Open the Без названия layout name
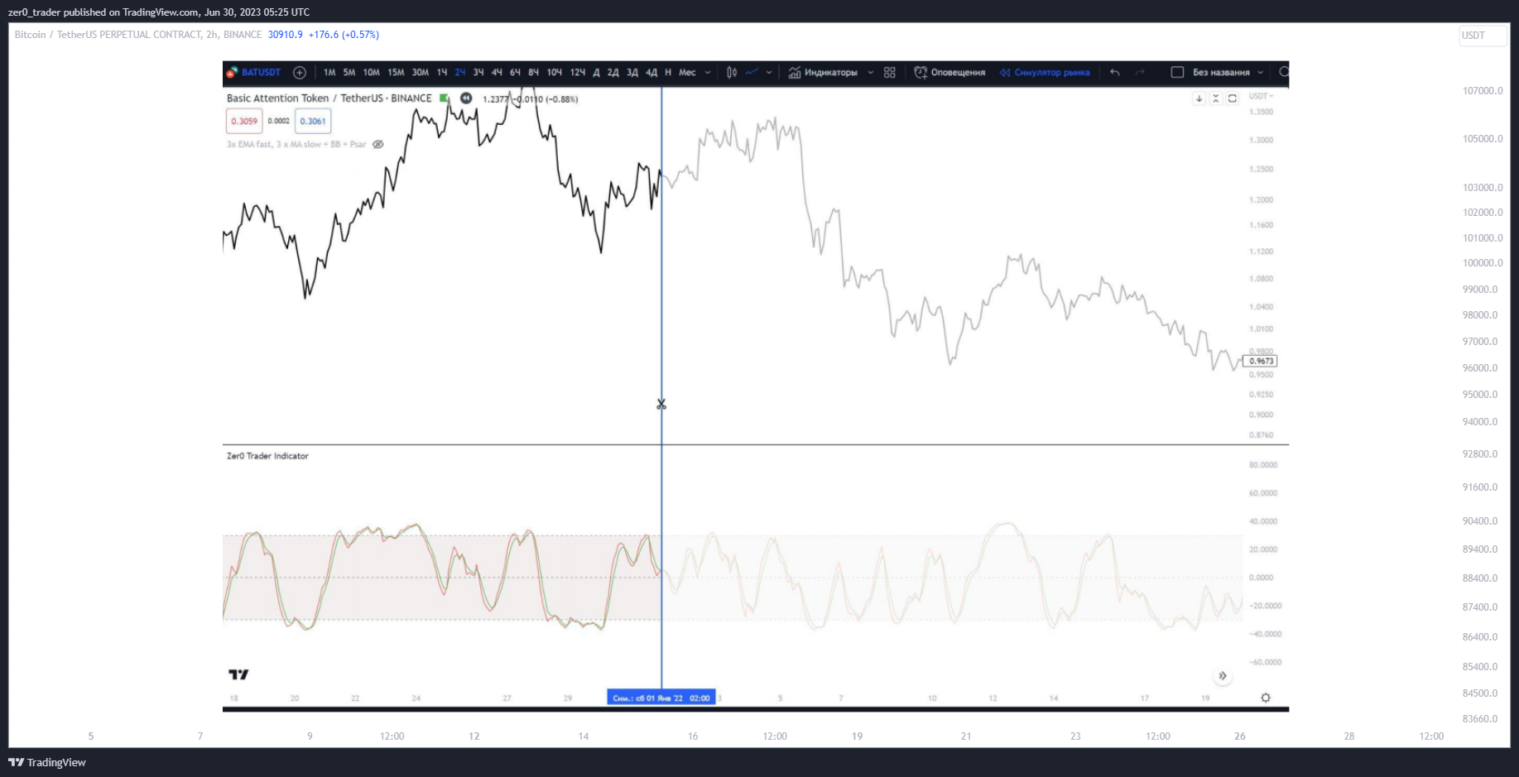1519x777 pixels. point(1221,73)
